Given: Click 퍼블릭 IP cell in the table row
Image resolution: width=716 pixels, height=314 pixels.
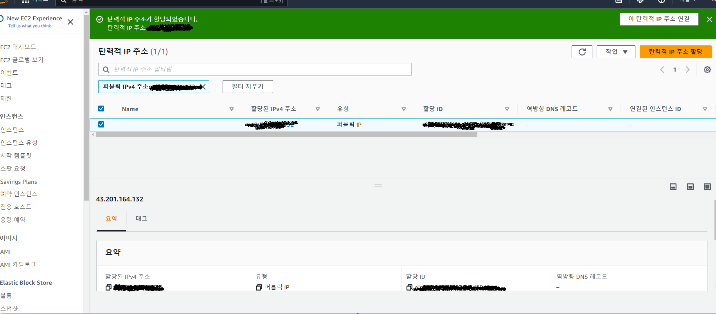Looking at the screenshot, I should (x=349, y=125).
